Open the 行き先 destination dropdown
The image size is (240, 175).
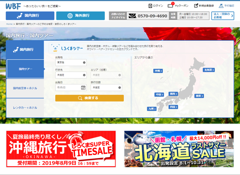click(71, 75)
